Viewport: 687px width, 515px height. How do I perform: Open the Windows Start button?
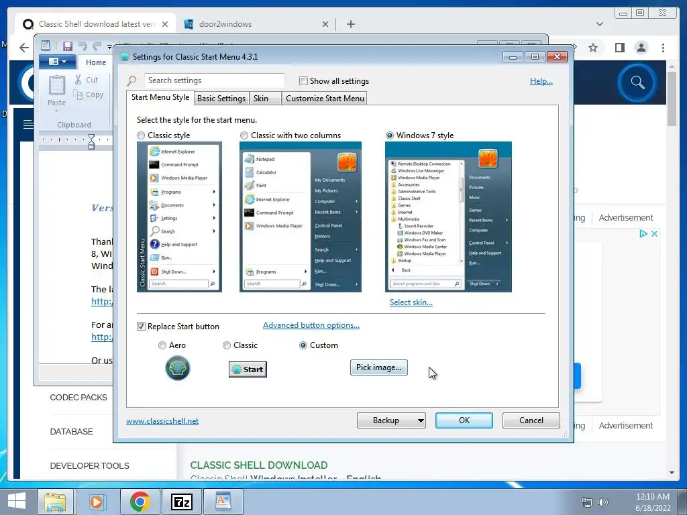tap(16, 502)
